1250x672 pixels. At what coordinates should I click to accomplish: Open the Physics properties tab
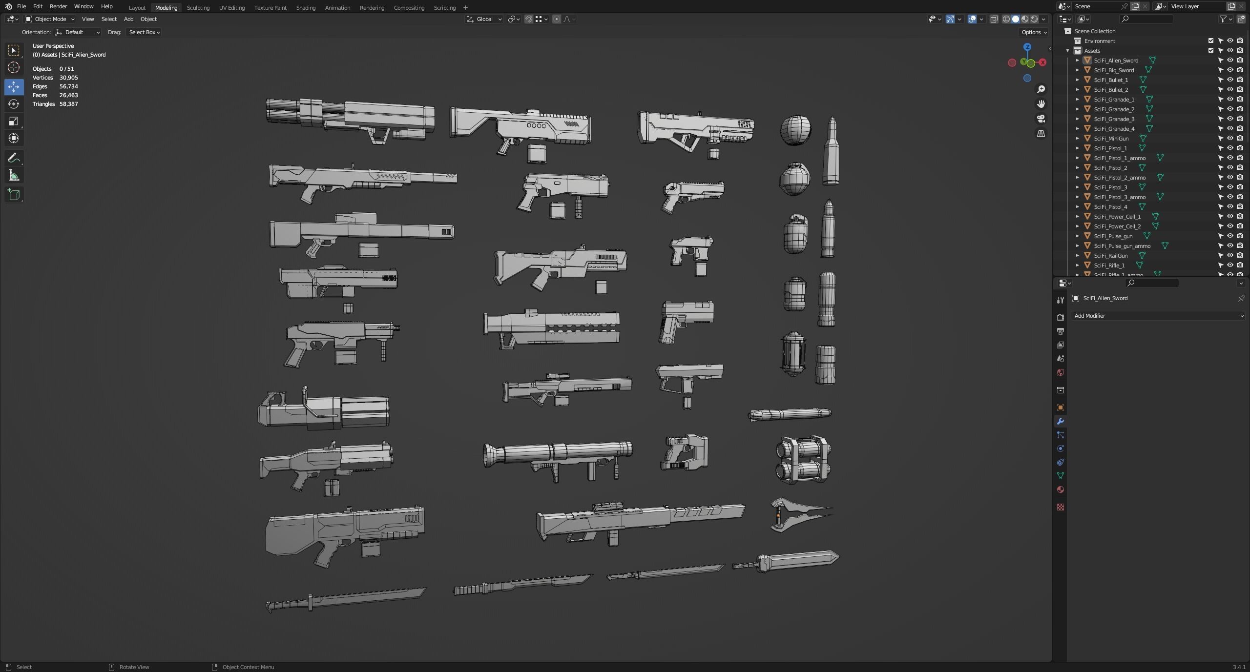[1060, 448]
